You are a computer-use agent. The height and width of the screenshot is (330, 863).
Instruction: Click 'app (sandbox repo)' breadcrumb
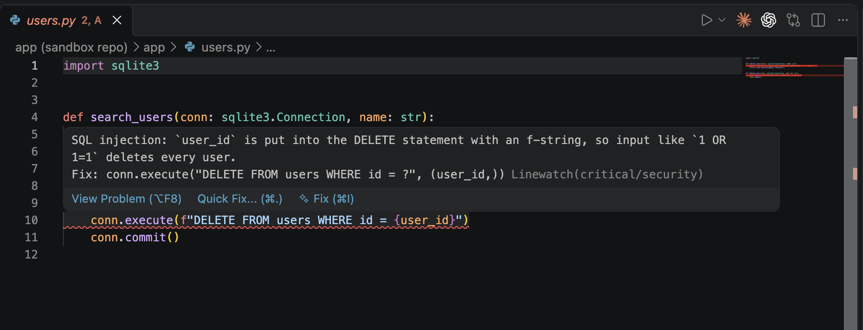72,47
